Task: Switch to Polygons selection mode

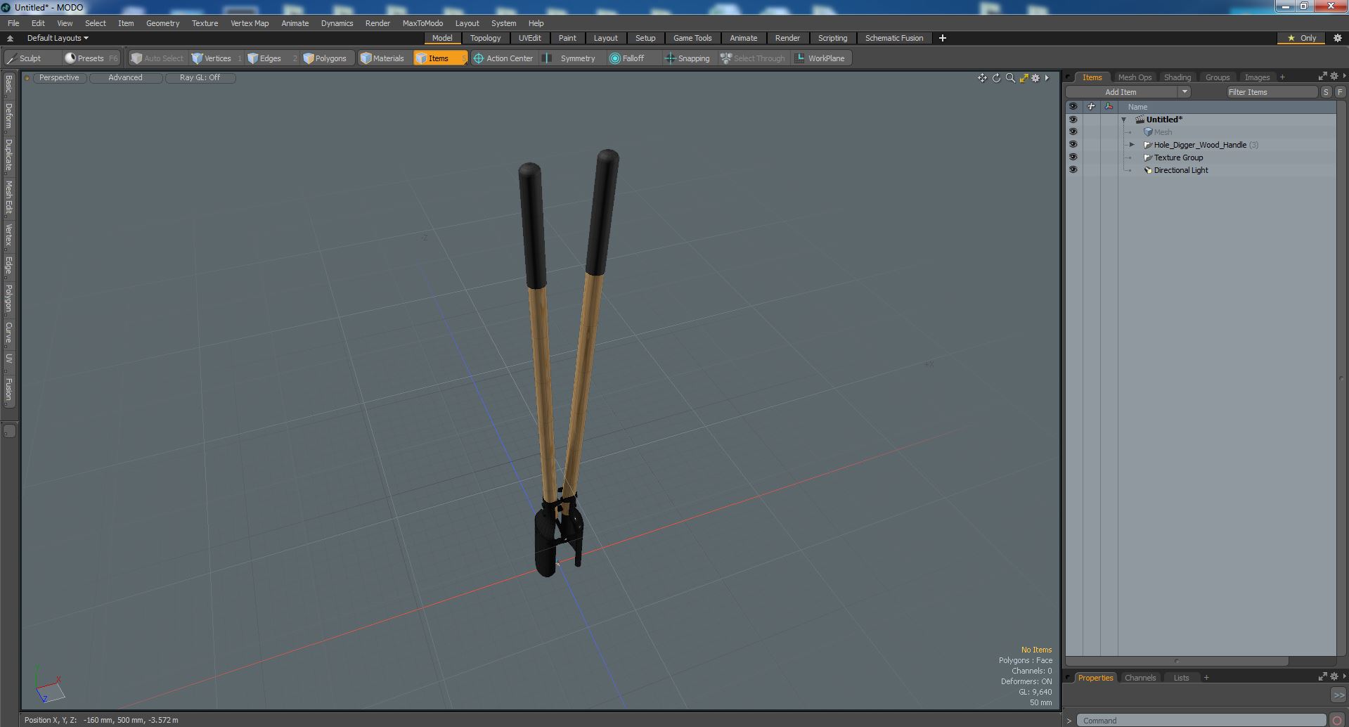Action: coord(326,58)
